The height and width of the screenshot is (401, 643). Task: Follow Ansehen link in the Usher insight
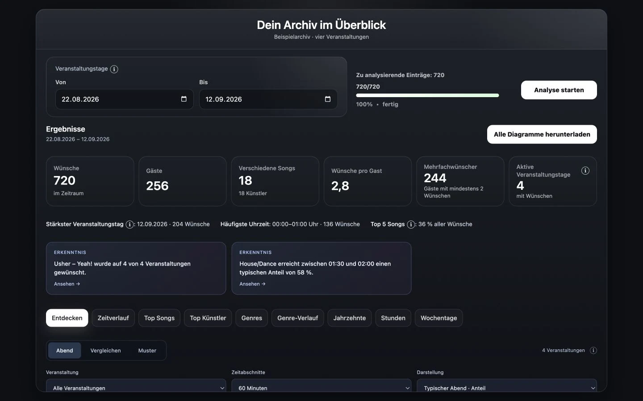click(67, 284)
